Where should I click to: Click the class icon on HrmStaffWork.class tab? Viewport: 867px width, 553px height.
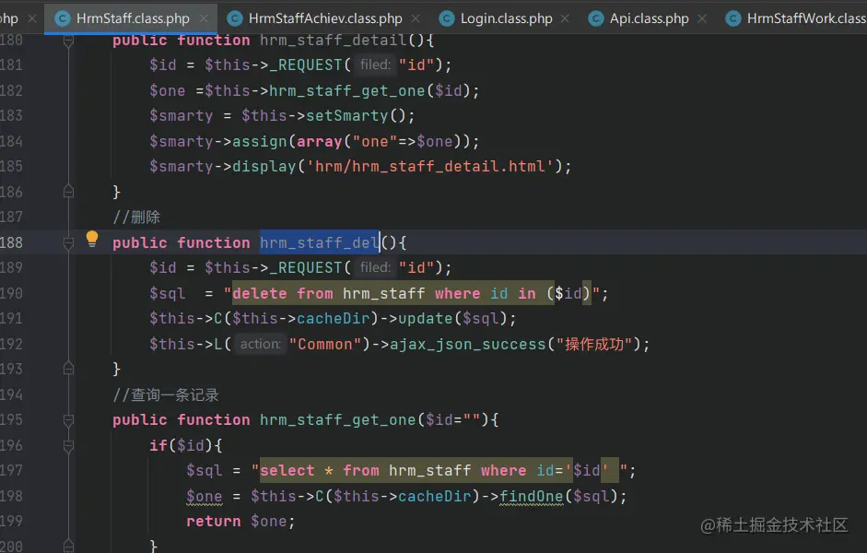(733, 18)
